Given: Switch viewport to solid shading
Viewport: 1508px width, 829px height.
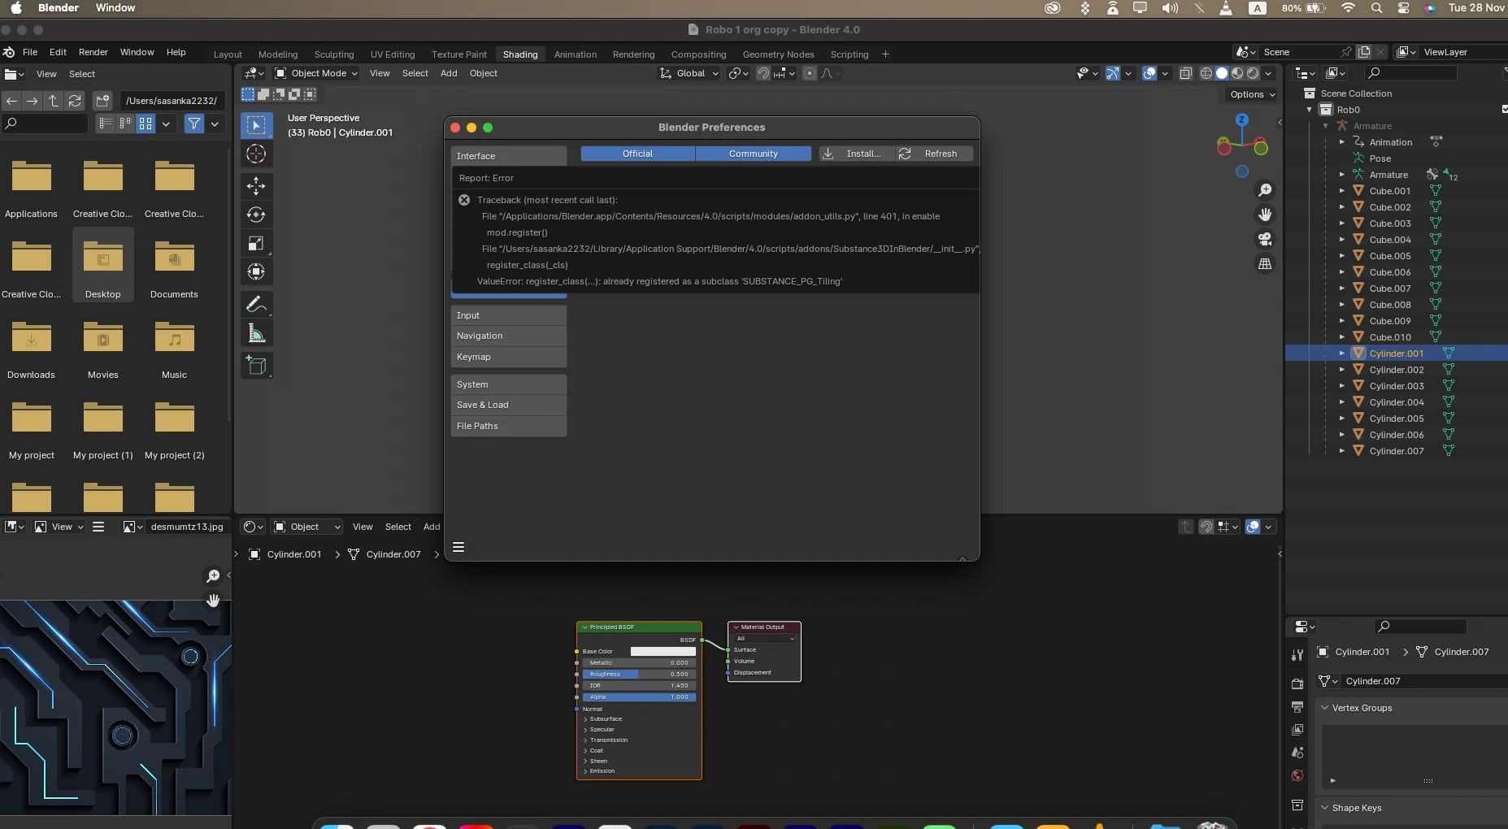Looking at the screenshot, I should [x=1222, y=73].
